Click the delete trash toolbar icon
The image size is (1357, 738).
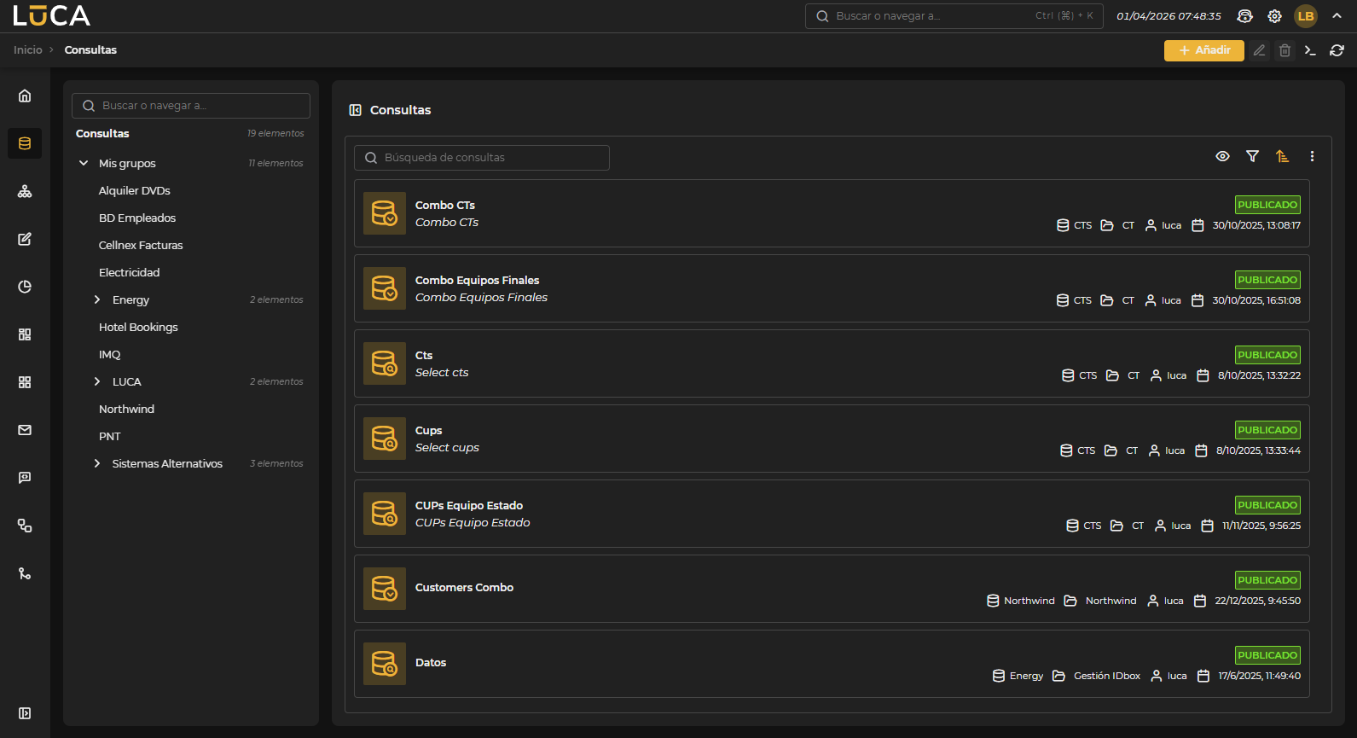1285,50
